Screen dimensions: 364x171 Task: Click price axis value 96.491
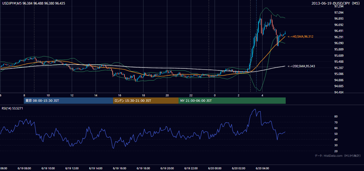coord(339,31)
